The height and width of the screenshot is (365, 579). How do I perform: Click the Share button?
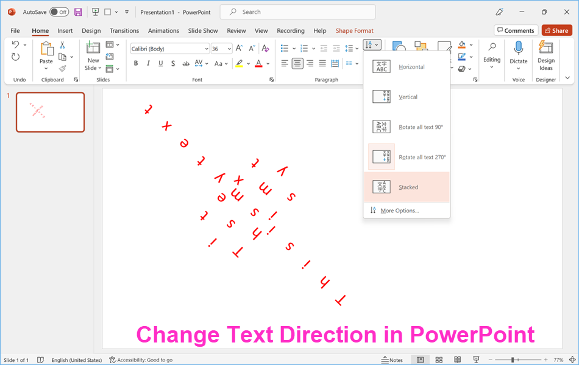point(556,30)
